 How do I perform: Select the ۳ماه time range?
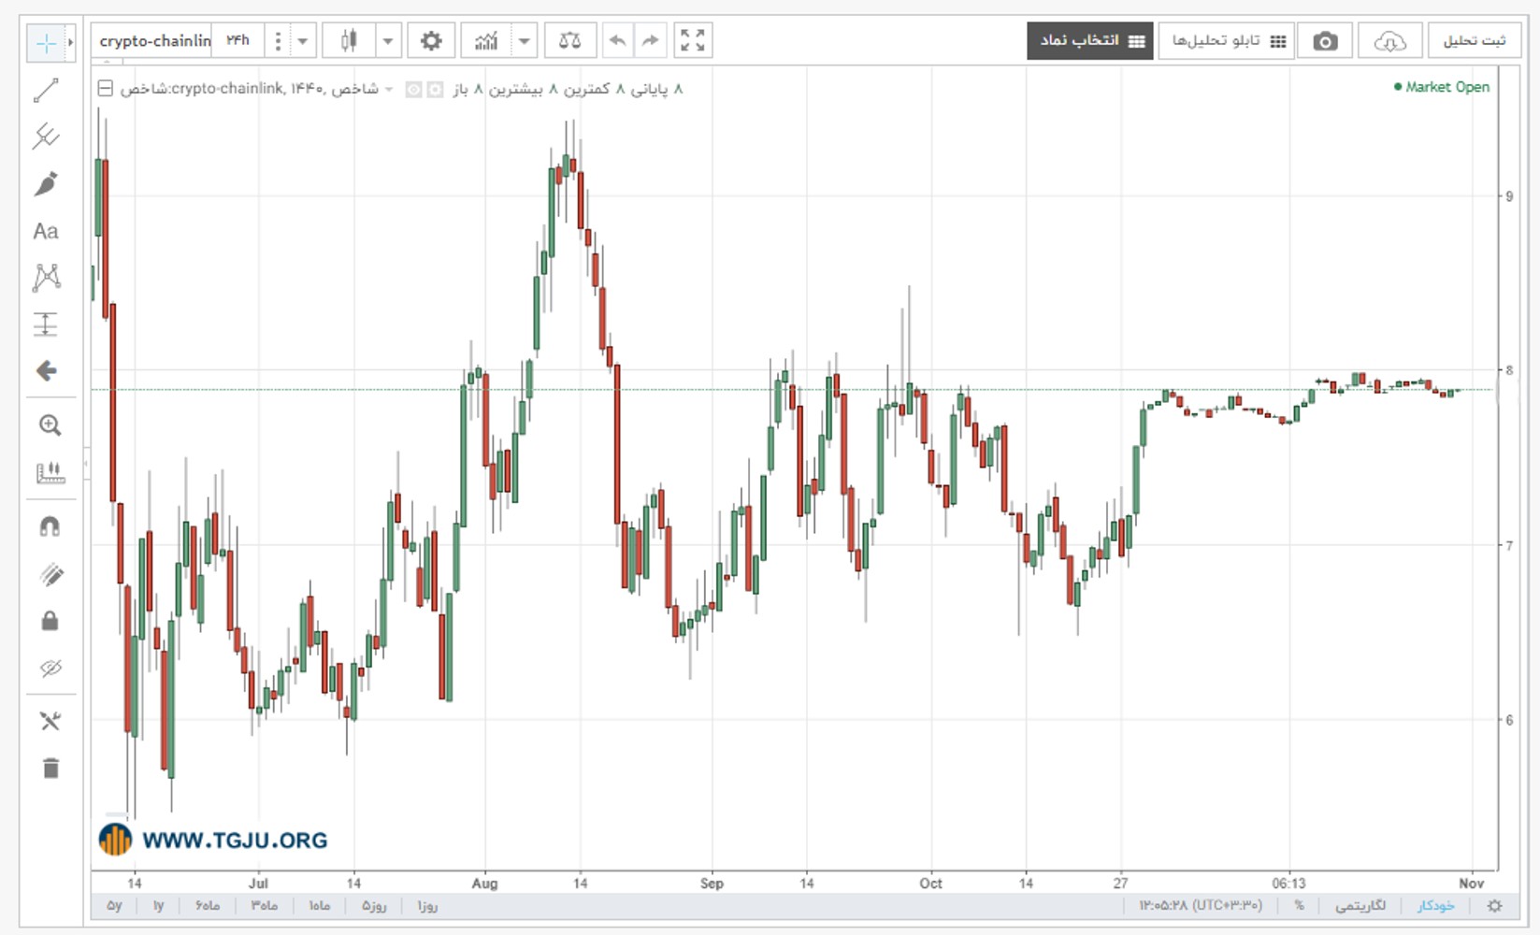(x=265, y=905)
